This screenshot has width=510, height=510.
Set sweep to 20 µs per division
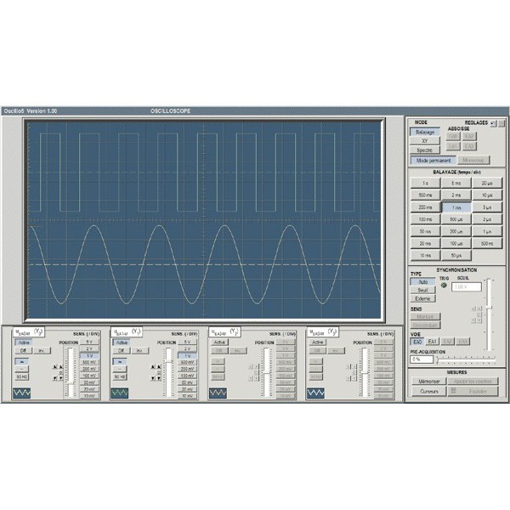coord(487,183)
